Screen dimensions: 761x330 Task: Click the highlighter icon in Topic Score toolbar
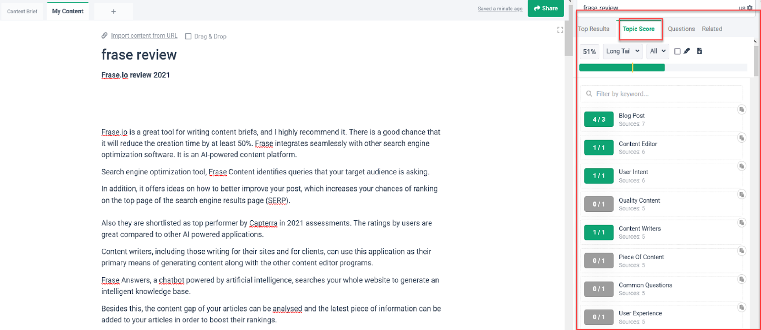tap(687, 51)
